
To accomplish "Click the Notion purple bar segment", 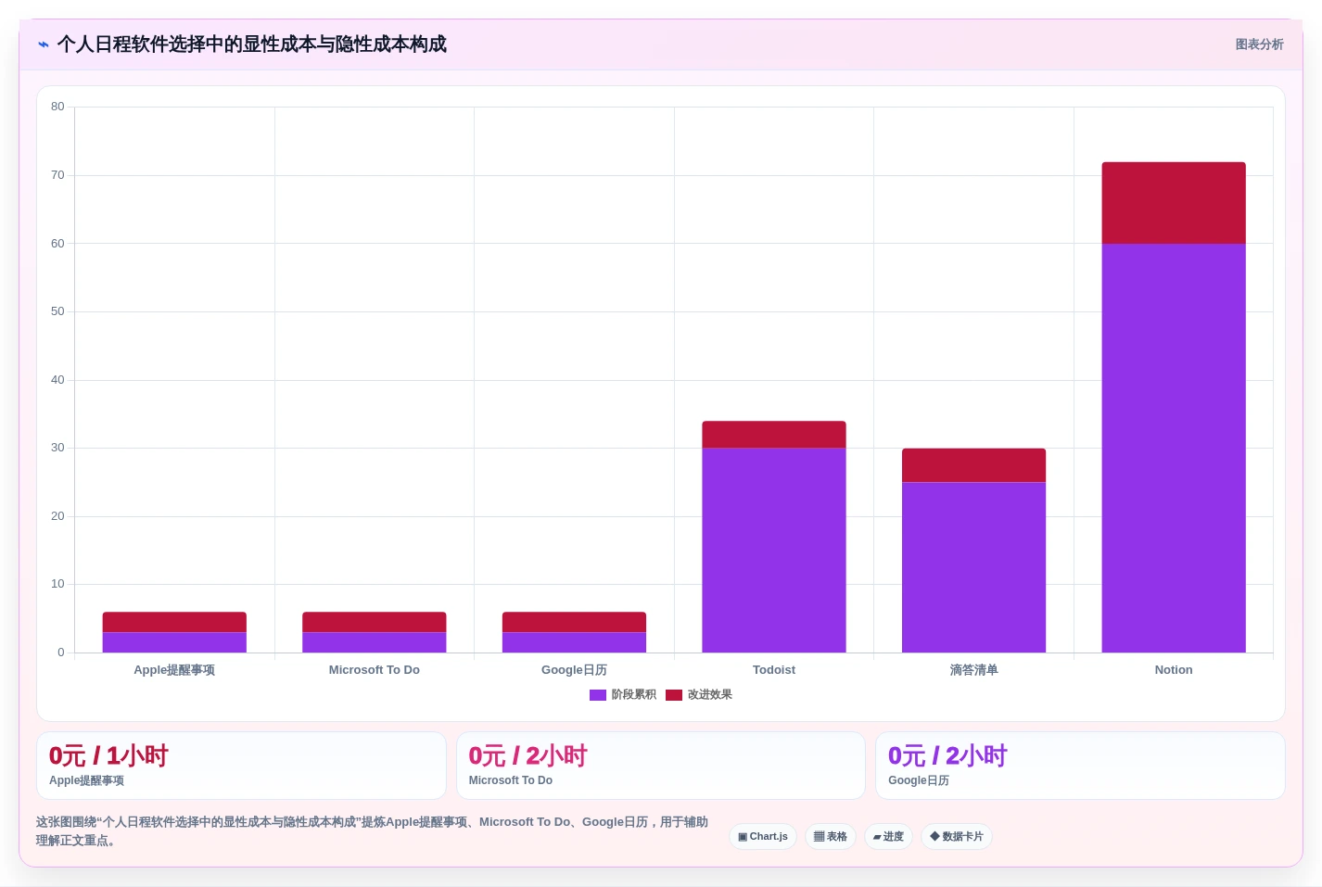I will pyautogui.click(x=1174, y=448).
